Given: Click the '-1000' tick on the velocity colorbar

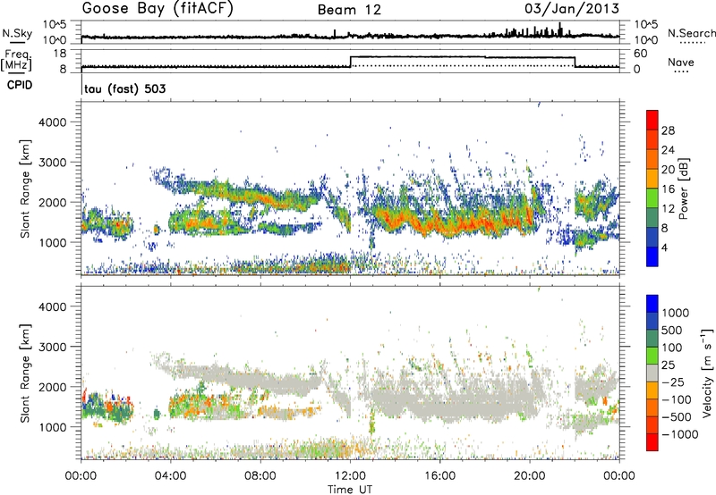Looking at the screenshot, I should 680,434.
